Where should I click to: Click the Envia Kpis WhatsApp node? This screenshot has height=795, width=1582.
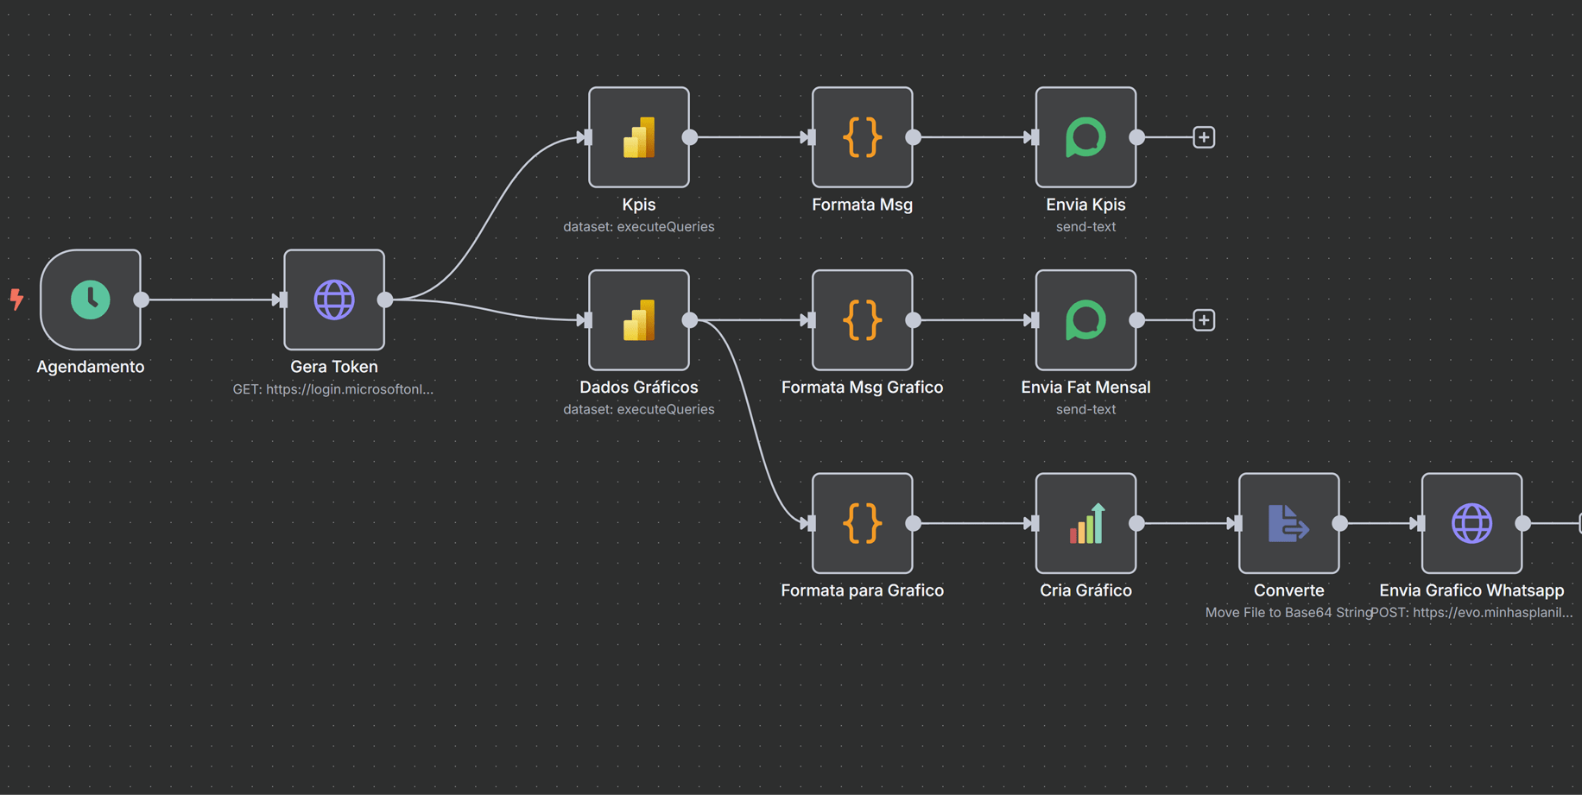coord(1085,137)
